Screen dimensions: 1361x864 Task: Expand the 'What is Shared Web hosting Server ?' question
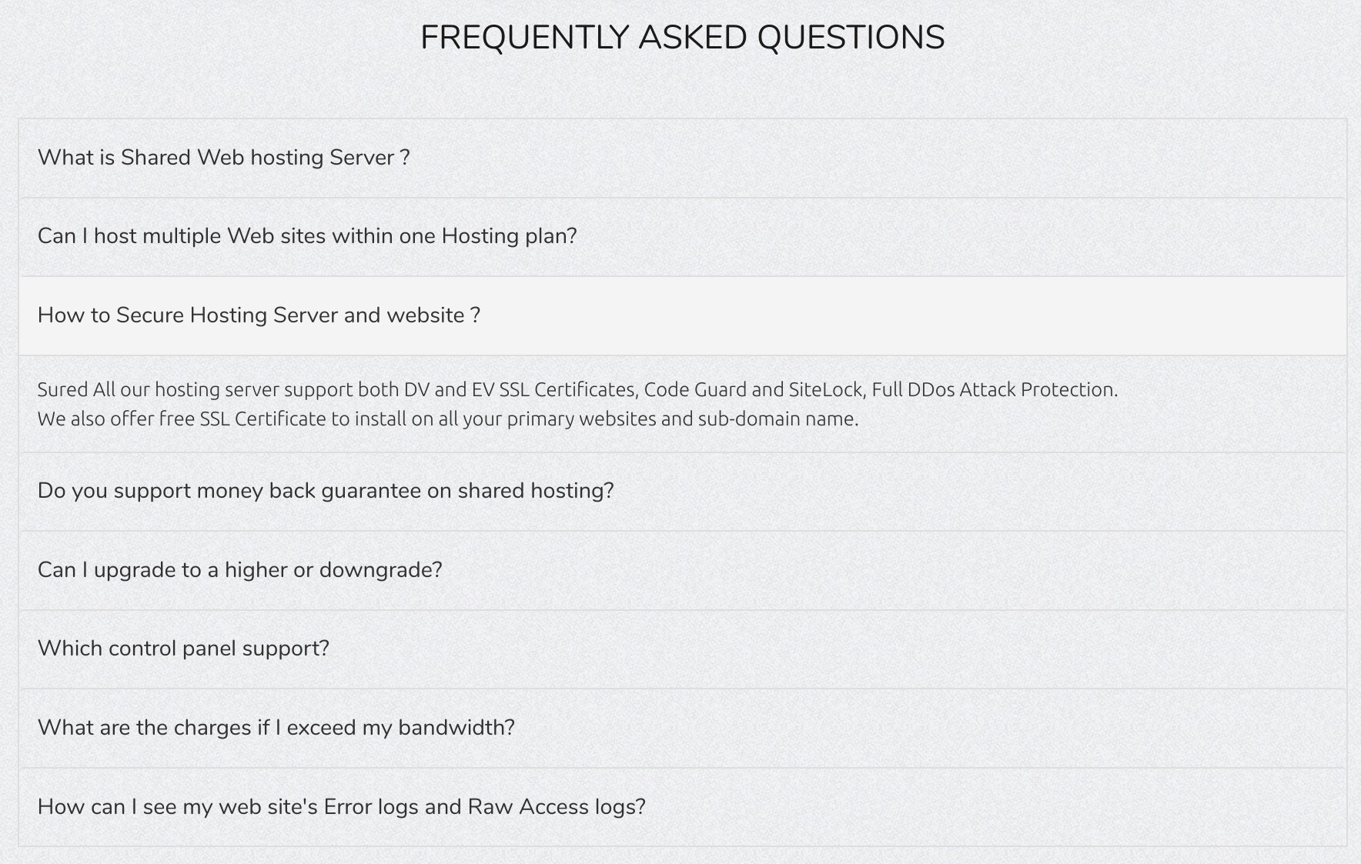pyautogui.click(x=683, y=158)
